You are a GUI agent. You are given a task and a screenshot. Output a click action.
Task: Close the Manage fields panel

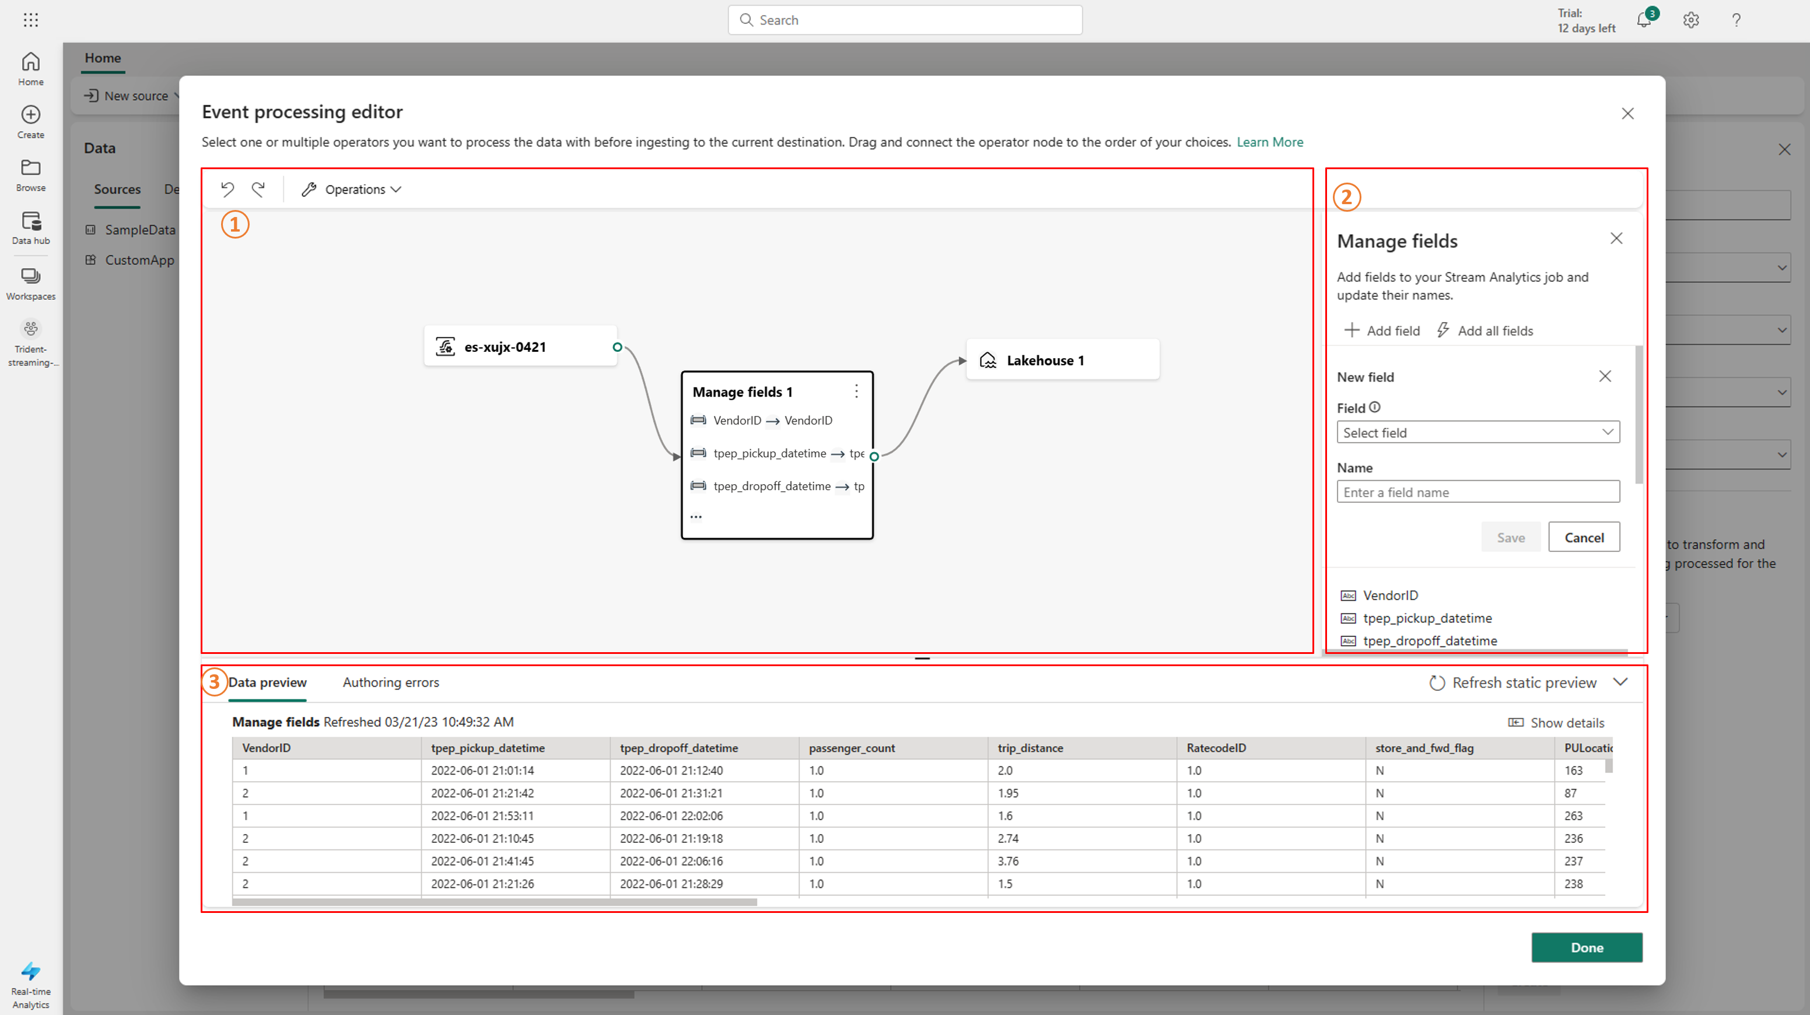click(x=1616, y=239)
